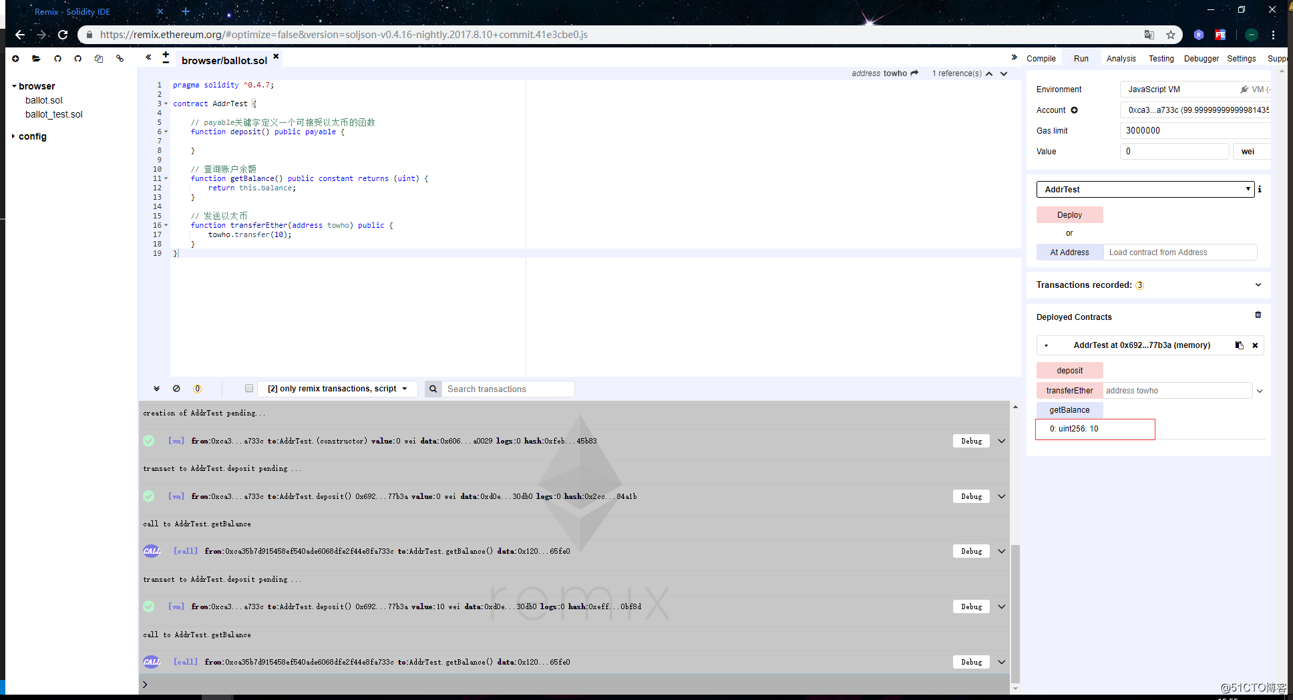Create a new file in browser storage
The height and width of the screenshot is (700, 1293).
tap(15, 59)
